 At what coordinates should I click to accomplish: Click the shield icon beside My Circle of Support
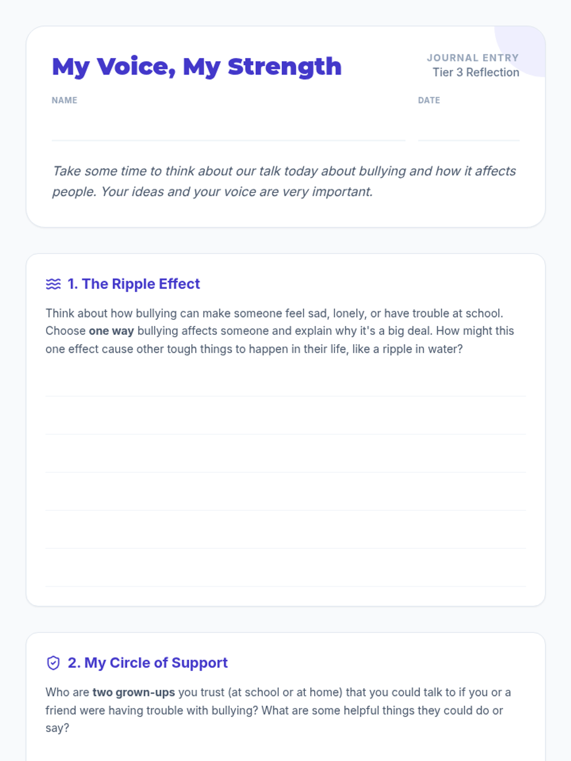pyautogui.click(x=53, y=663)
